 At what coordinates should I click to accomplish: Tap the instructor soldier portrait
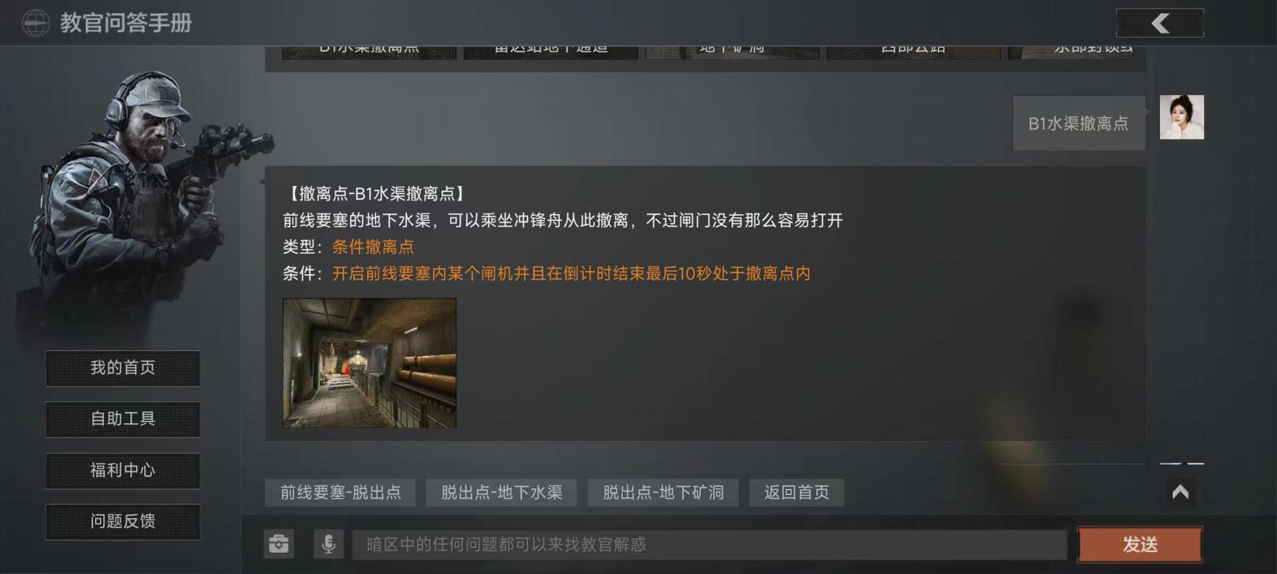click(143, 199)
